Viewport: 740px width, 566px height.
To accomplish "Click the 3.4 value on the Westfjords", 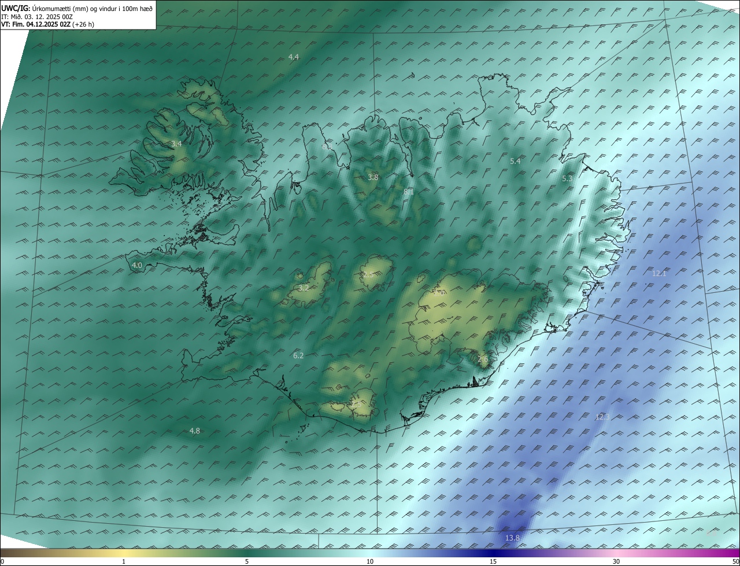I will pos(176,144).
